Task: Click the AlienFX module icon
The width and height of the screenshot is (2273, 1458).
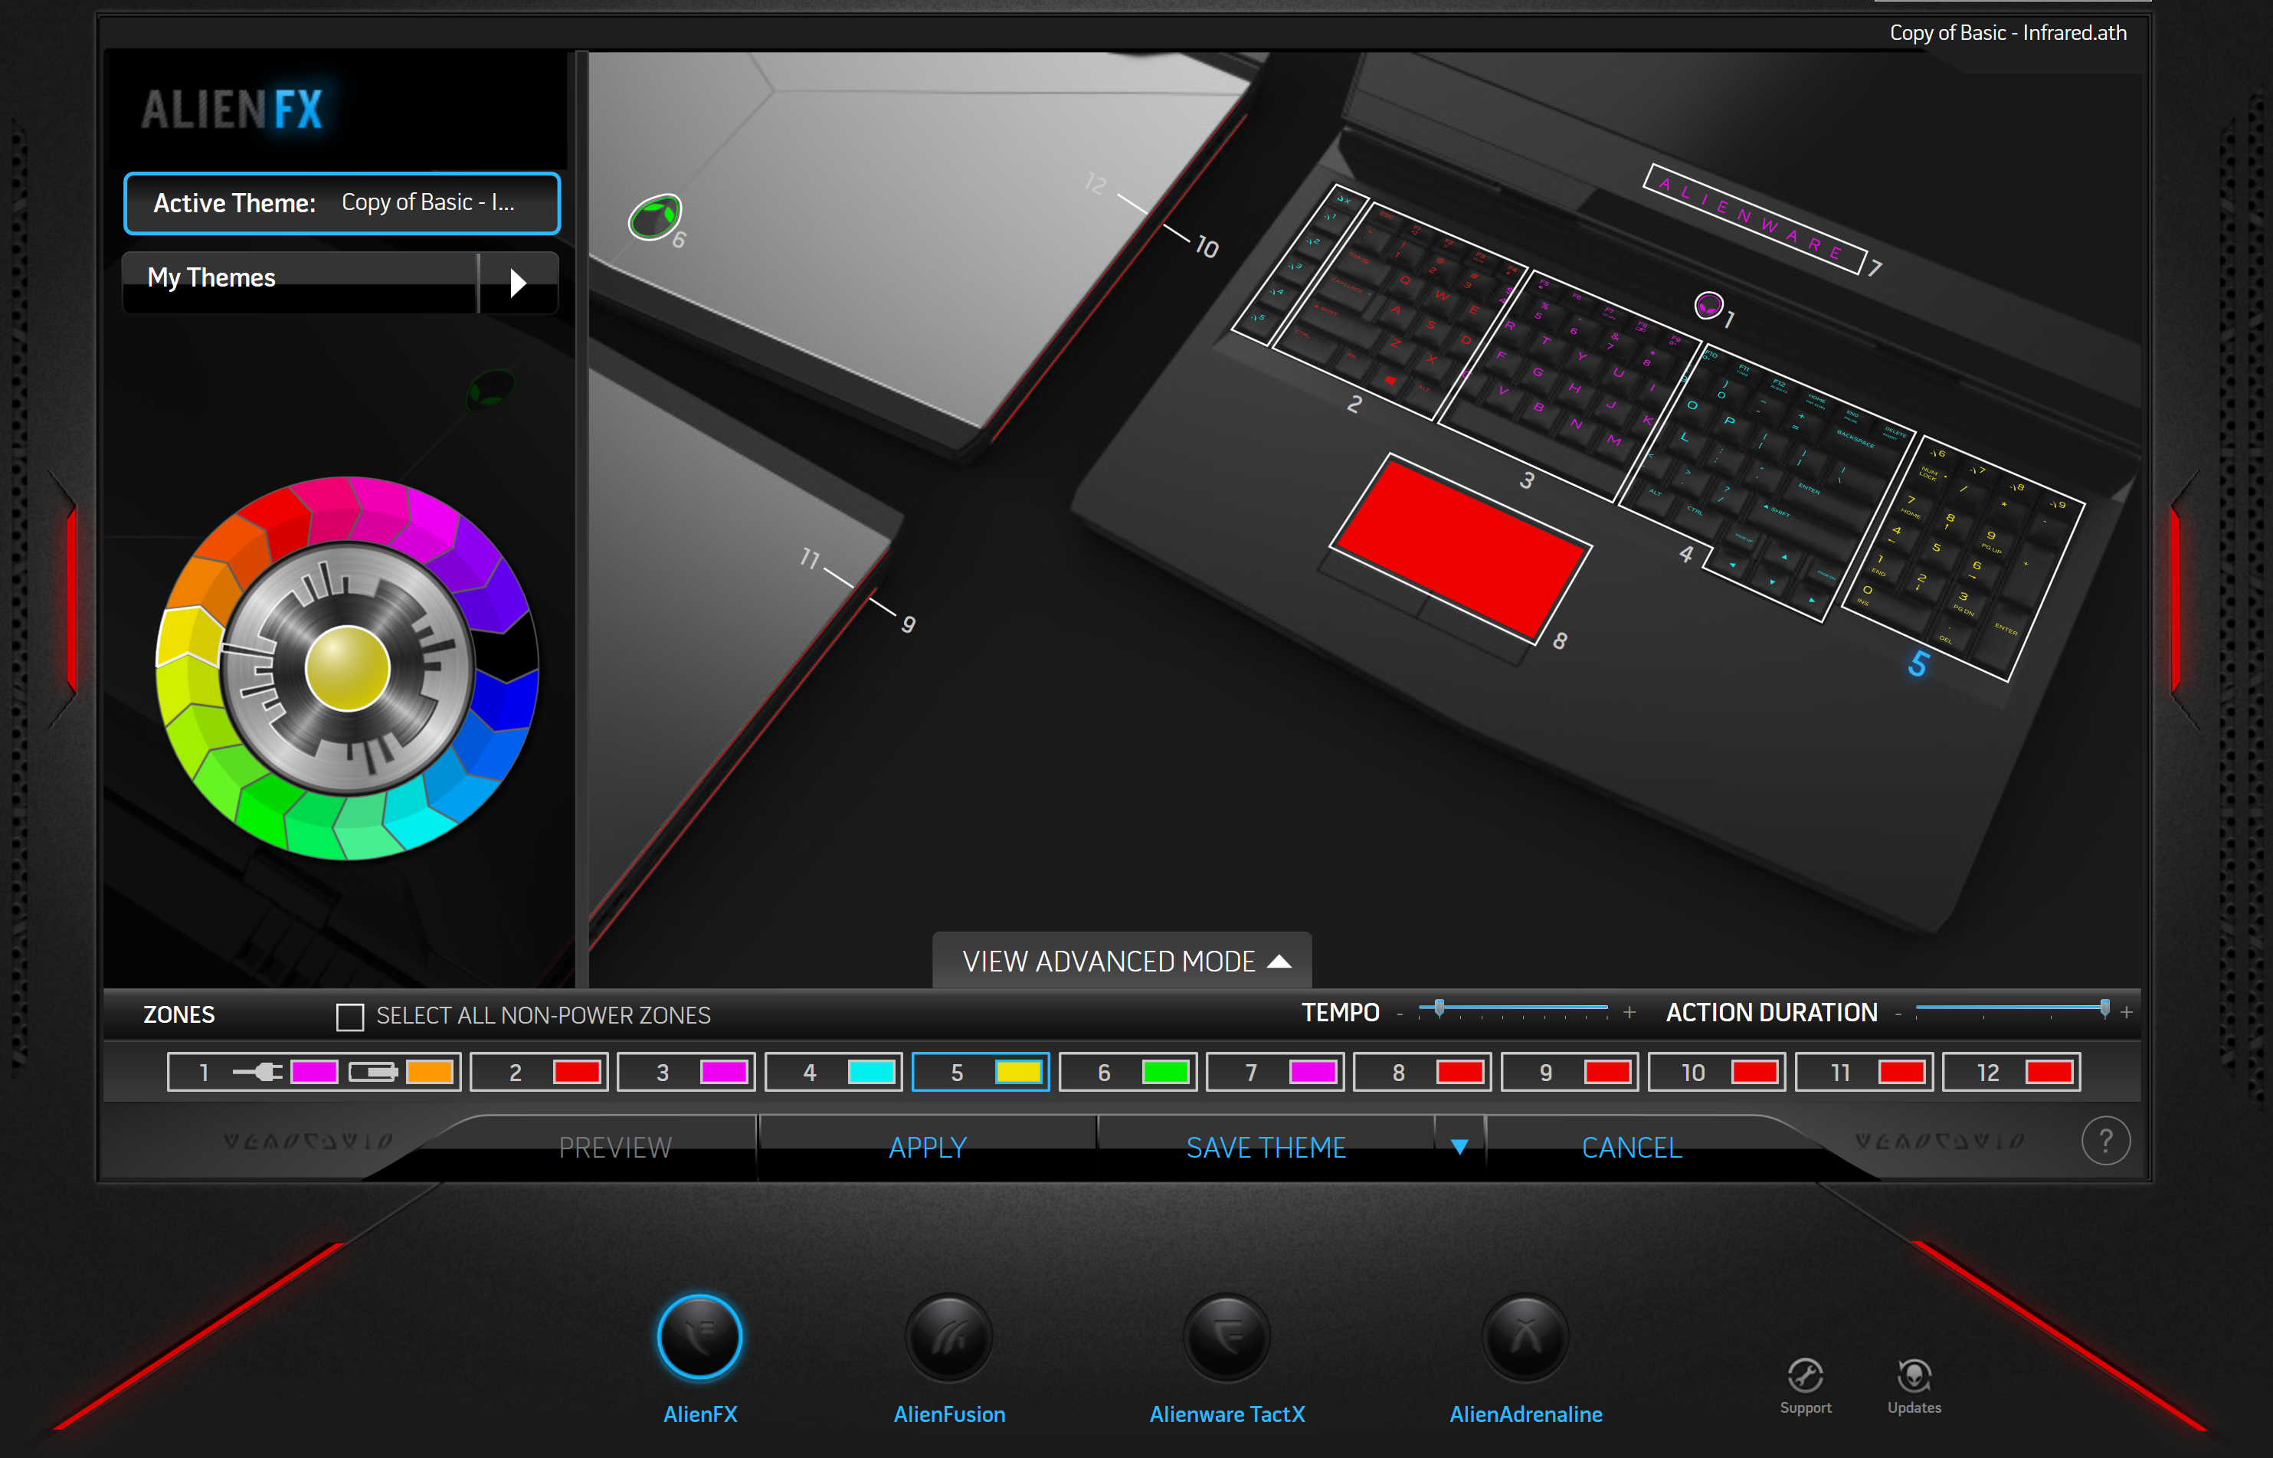Action: click(x=699, y=1338)
